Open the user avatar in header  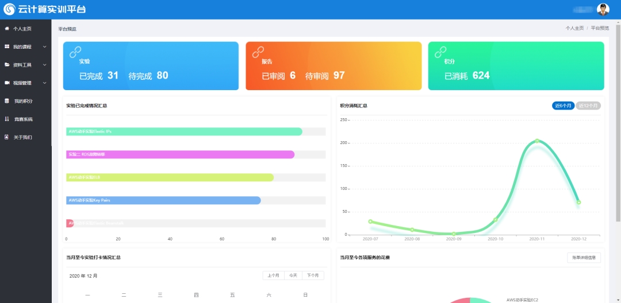603,9
